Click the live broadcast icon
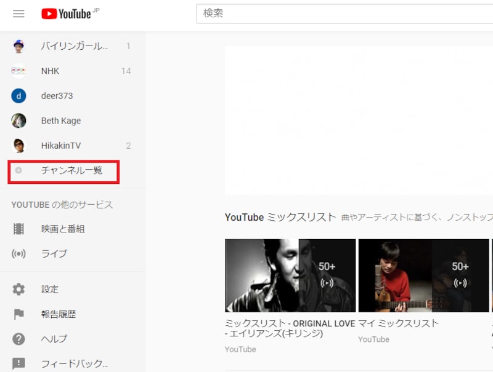Image resolution: width=493 pixels, height=372 pixels. [x=18, y=253]
